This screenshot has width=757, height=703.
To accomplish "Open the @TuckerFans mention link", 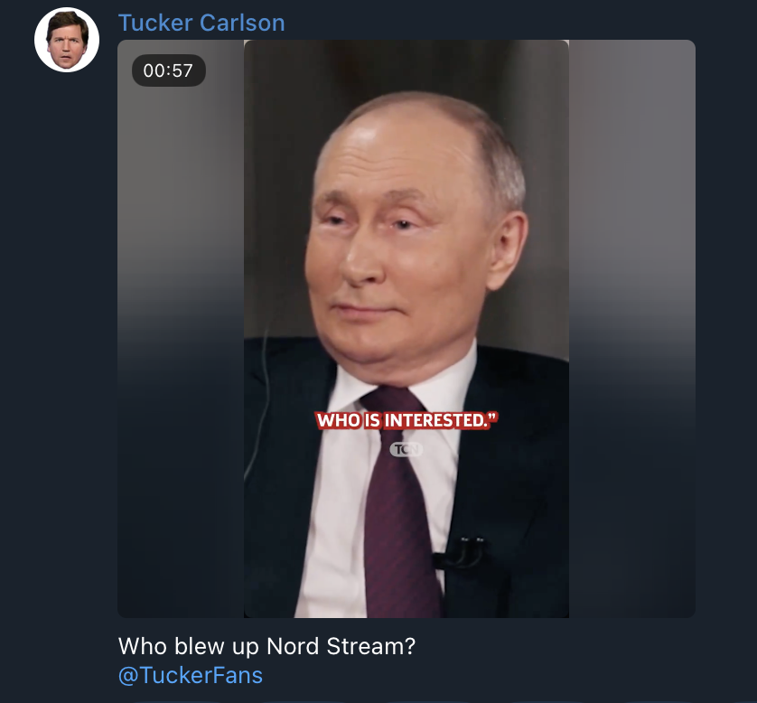I will point(191,675).
